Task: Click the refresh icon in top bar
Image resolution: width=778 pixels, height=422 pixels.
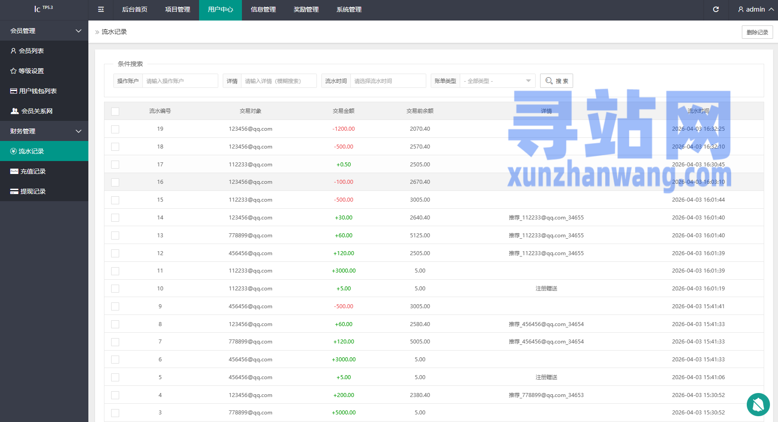Action: (716, 9)
